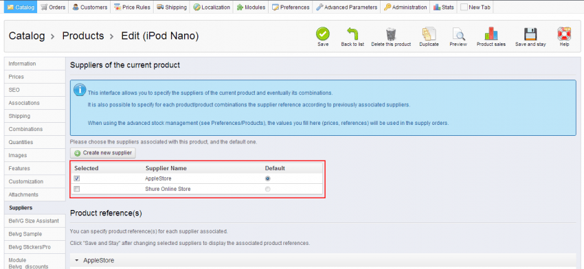Click the Default column header
Screen dimensions: 584x269
click(275, 168)
